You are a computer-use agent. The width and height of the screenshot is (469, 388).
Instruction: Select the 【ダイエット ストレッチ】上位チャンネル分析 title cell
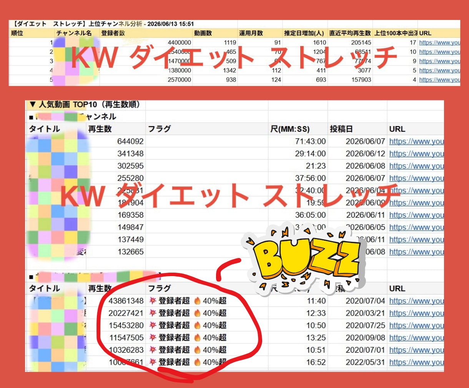[x=103, y=24]
